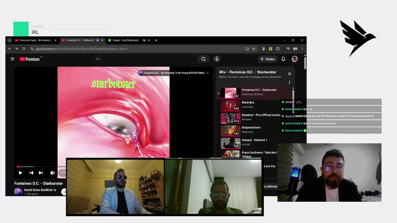The height and width of the screenshot is (223, 397).
Task: Click the YouTube address bar URL
Action: coord(82,49)
